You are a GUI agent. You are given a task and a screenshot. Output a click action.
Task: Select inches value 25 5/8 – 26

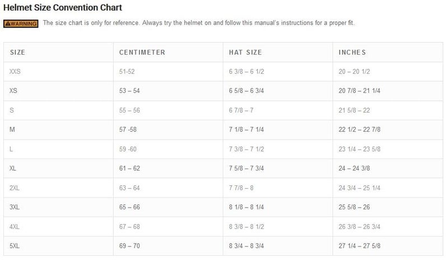pyautogui.click(x=356, y=207)
